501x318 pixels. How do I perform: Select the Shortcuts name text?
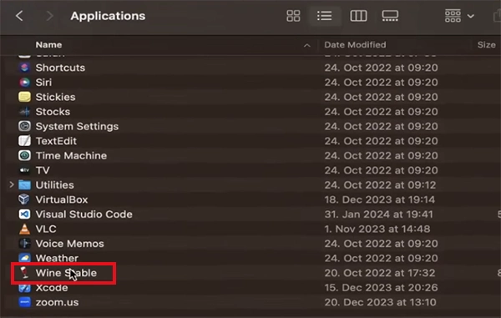(60, 68)
